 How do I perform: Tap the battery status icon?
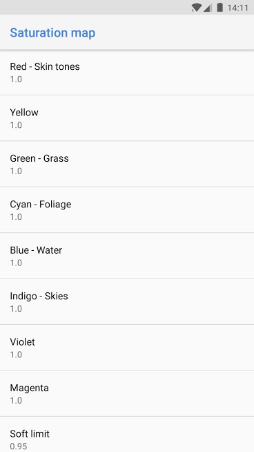pyautogui.click(x=219, y=8)
